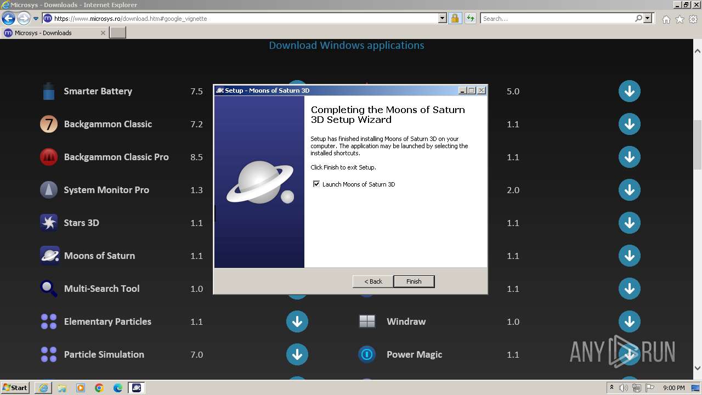Click the search magnifier button
Image resolution: width=702 pixels, height=395 pixels.
639,18
